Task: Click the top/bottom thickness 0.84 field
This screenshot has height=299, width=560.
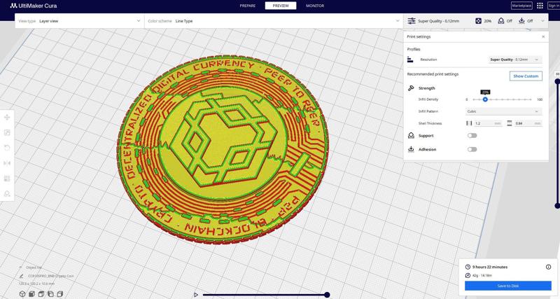Action: (528, 123)
